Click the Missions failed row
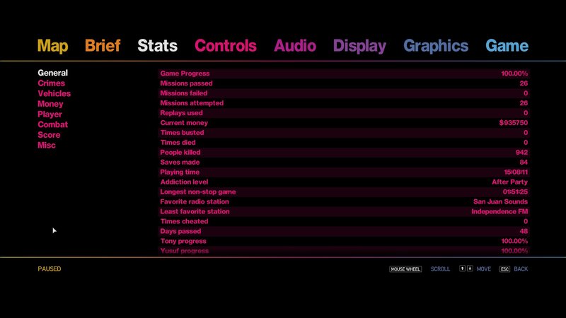The width and height of the screenshot is (566, 318). tap(344, 93)
